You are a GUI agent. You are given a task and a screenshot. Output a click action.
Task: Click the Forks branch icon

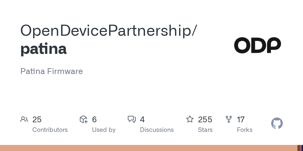[229, 119]
